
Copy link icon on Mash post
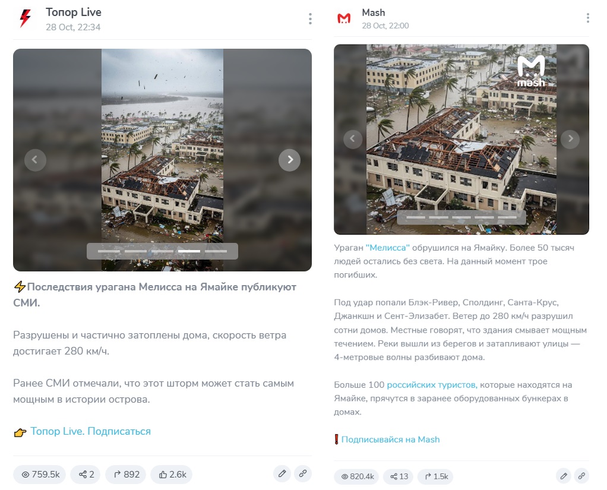pyautogui.click(x=581, y=476)
